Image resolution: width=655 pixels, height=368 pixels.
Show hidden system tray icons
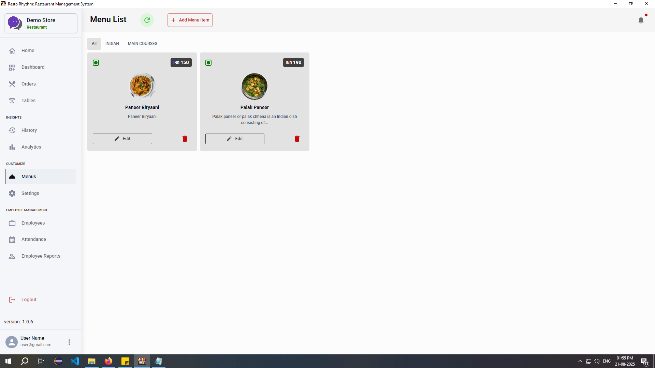pyautogui.click(x=580, y=361)
